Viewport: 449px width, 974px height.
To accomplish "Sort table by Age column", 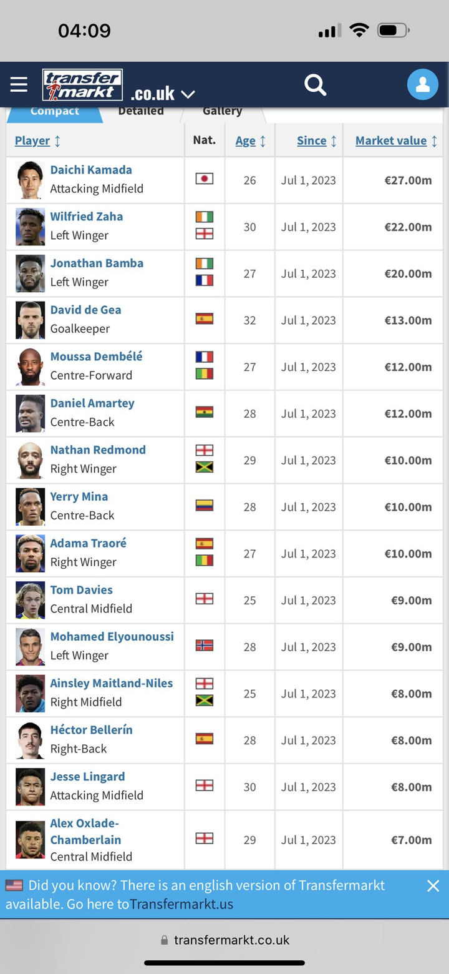I will click(x=250, y=141).
